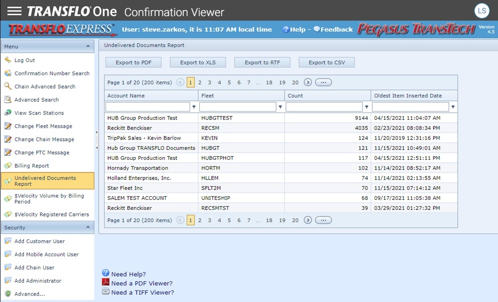Screen dimensions: 498x302
Task: Click the Count filter text field
Action: point(324,107)
